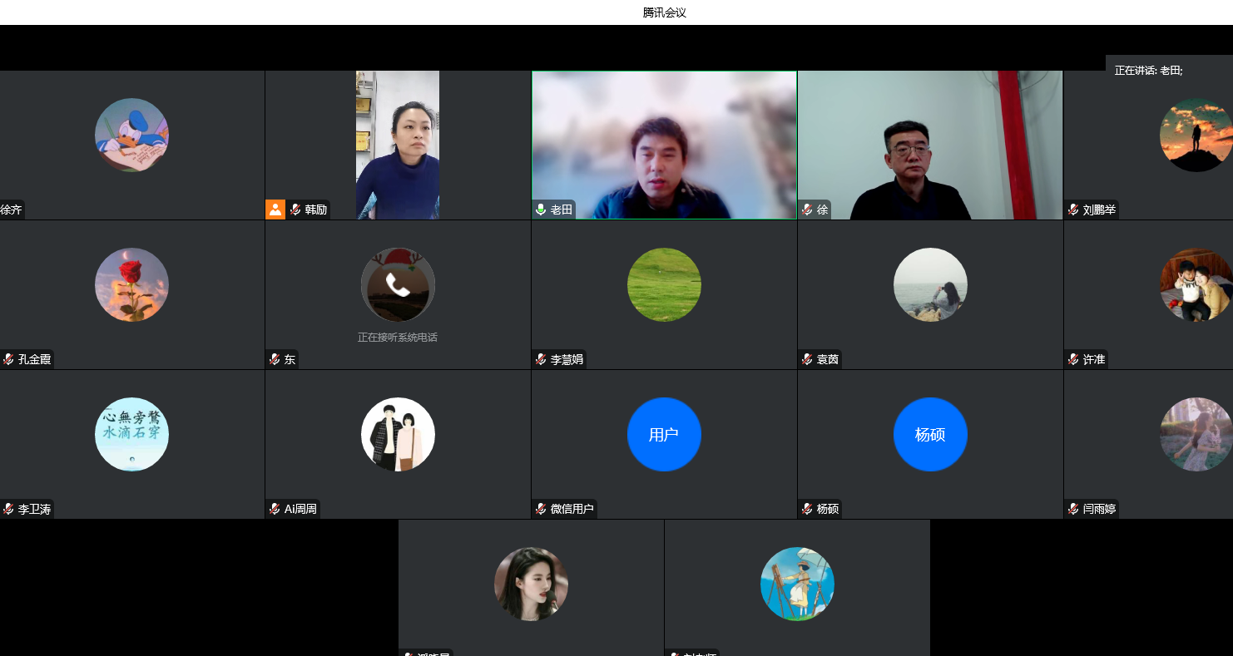Viewport: 1233px width, 656px height.
Task: Select the blue 杨硕 avatar circle
Action: pyautogui.click(x=930, y=434)
